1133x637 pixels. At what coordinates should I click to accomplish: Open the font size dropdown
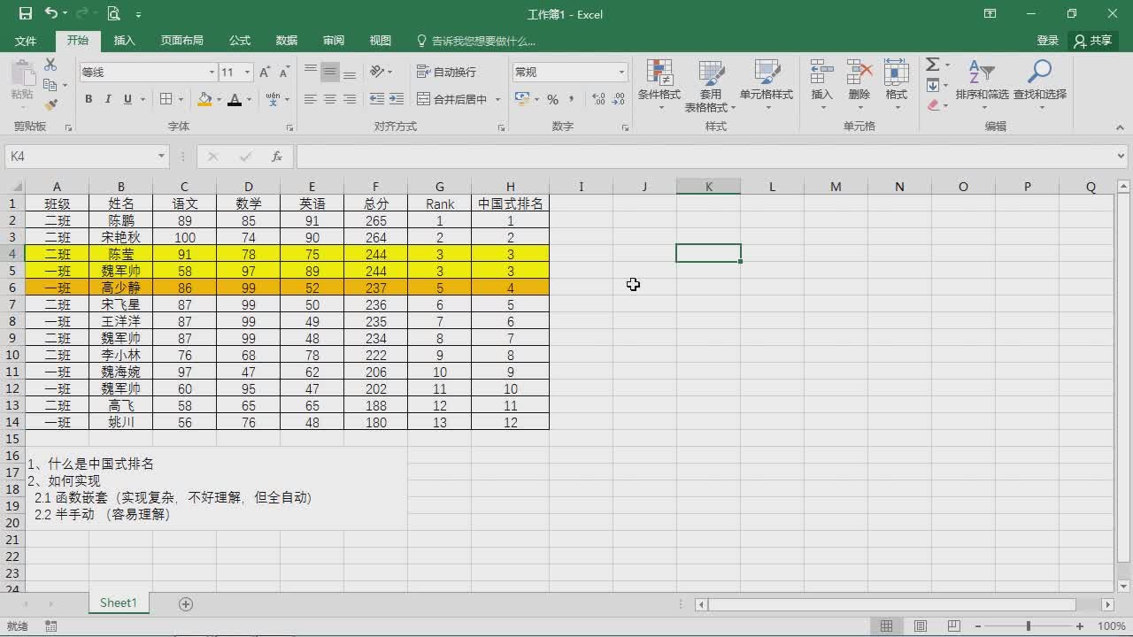coord(247,73)
